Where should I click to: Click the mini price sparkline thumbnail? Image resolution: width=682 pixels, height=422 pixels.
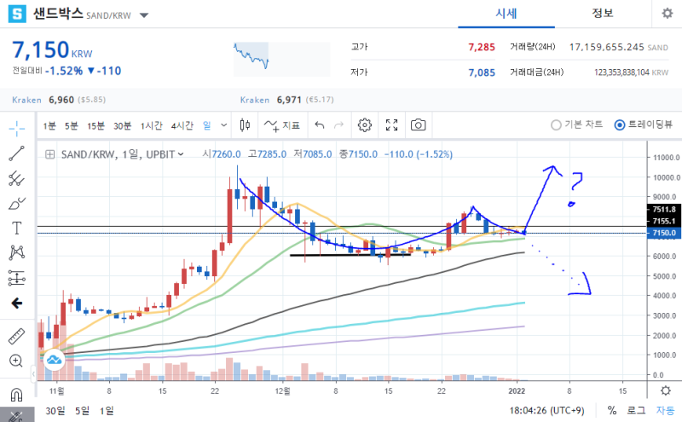281,59
